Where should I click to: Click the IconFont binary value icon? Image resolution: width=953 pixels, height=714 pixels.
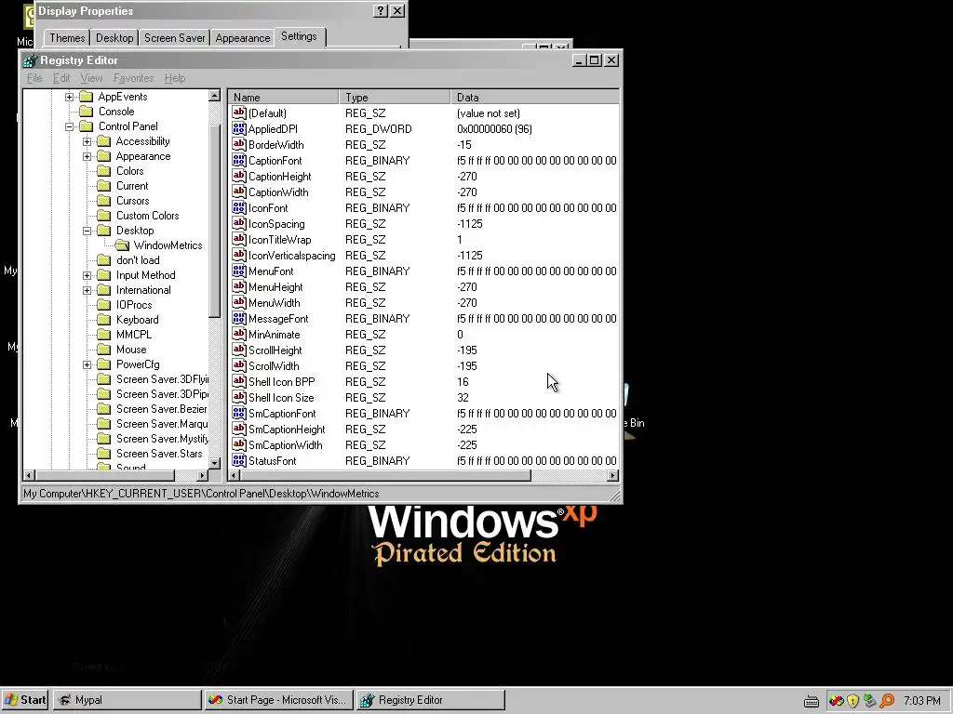click(239, 207)
